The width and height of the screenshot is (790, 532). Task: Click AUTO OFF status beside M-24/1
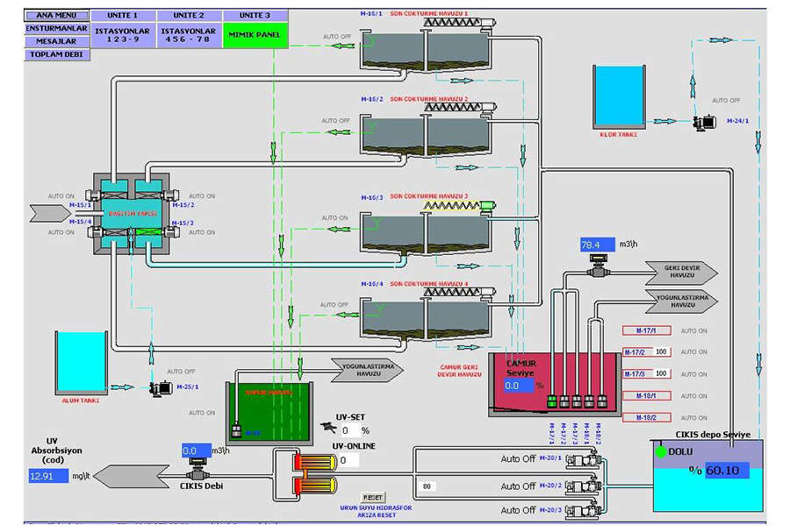[x=726, y=101]
